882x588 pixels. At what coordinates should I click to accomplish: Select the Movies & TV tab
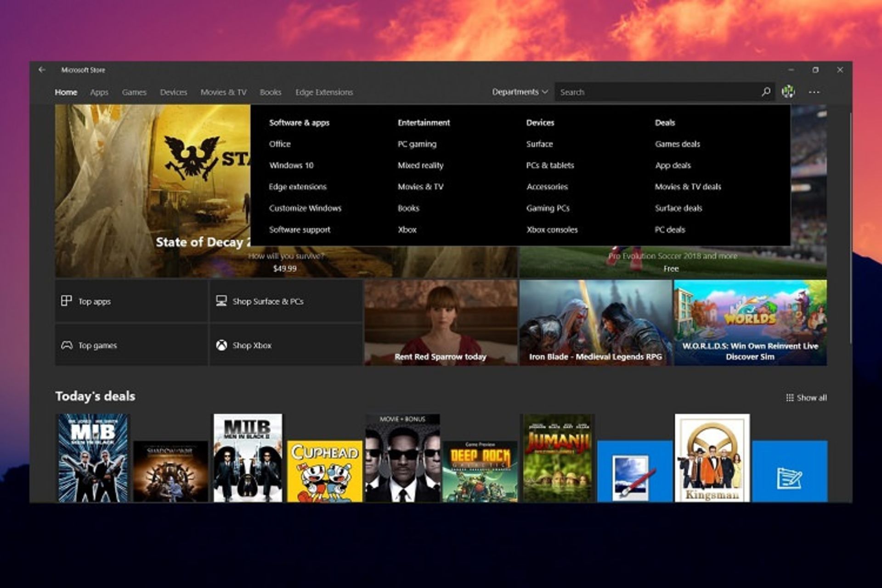[x=223, y=92]
